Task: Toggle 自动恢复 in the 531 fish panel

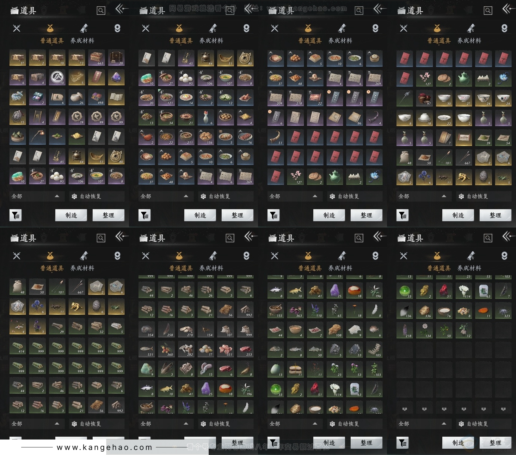Action: click(226, 424)
